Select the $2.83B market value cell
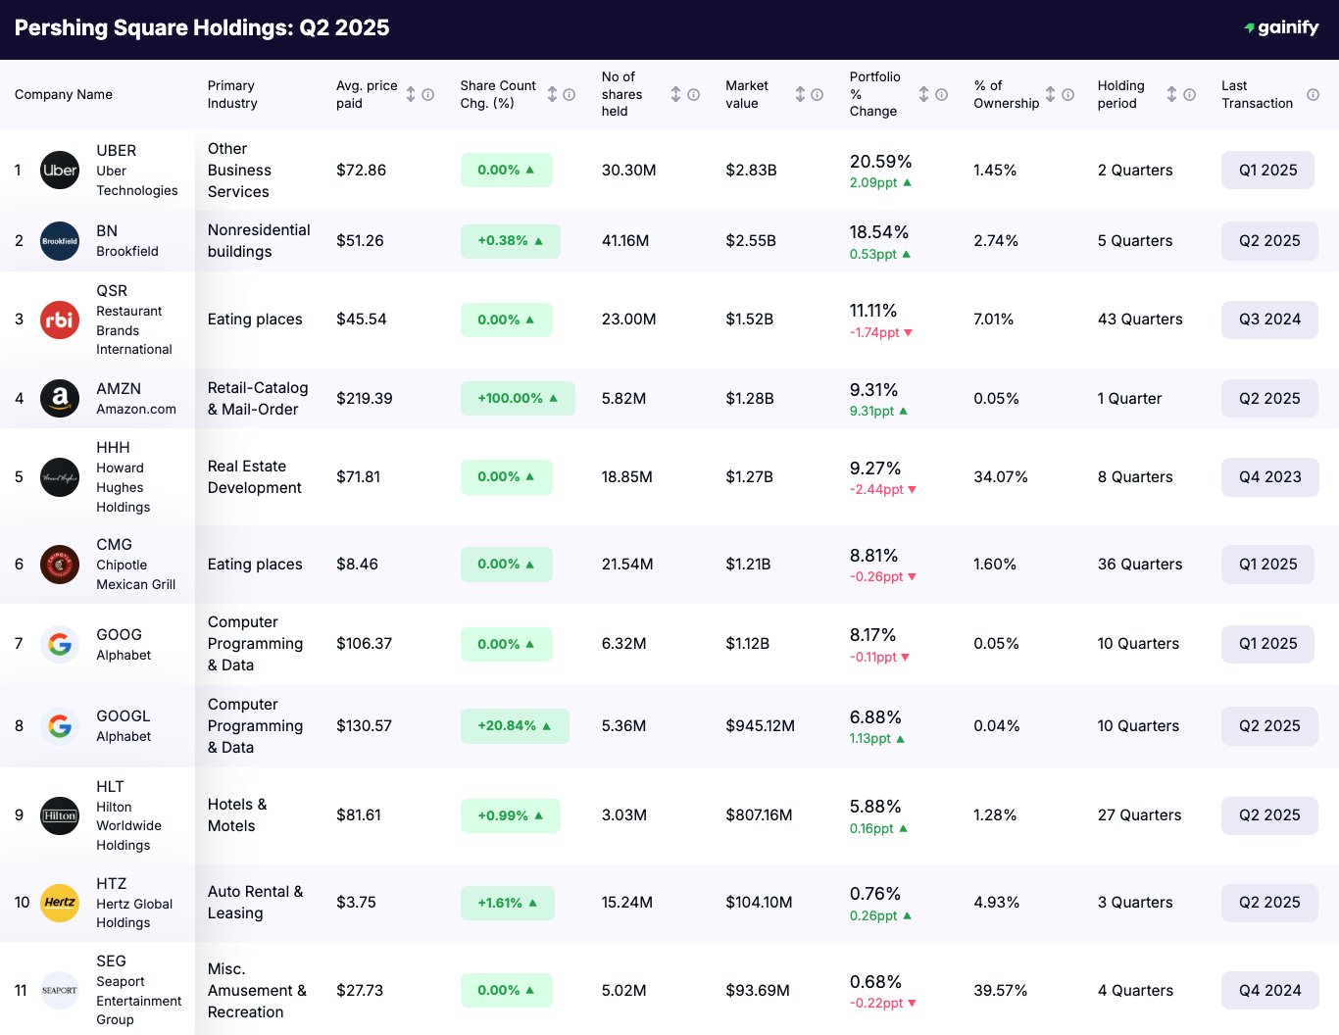1339x1035 pixels. click(751, 171)
